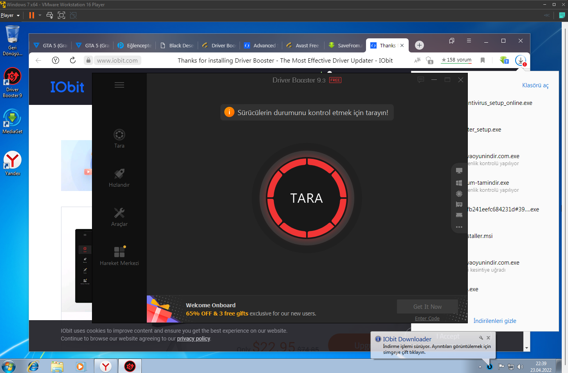This screenshot has height=373, width=568.
Task: Click the graphics card icon in the side strip
Action: pyautogui.click(x=459, y=204)
